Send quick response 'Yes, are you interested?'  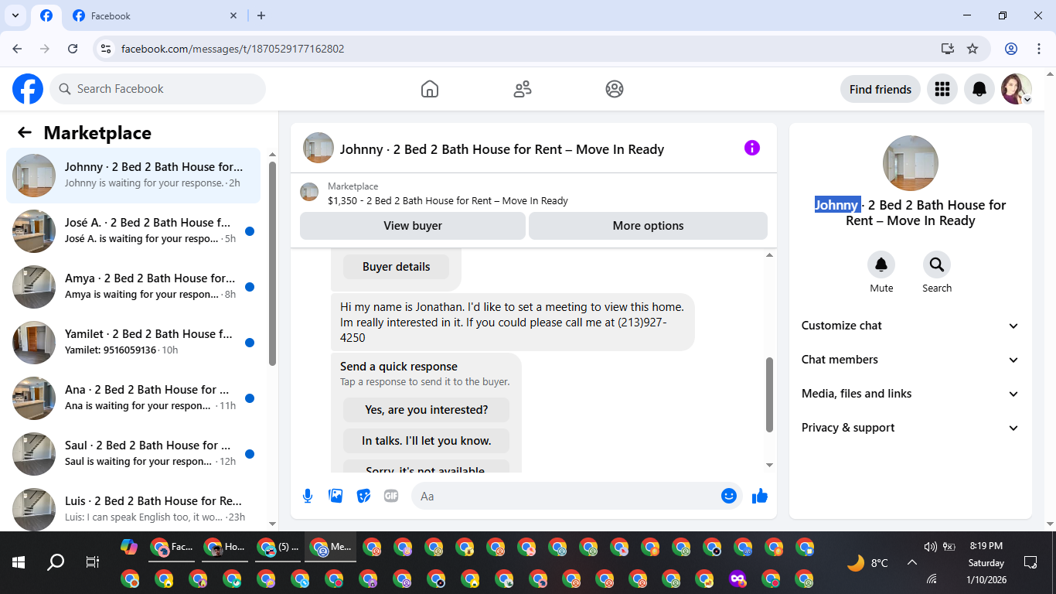pyautogui.click(x=427, y=410)
